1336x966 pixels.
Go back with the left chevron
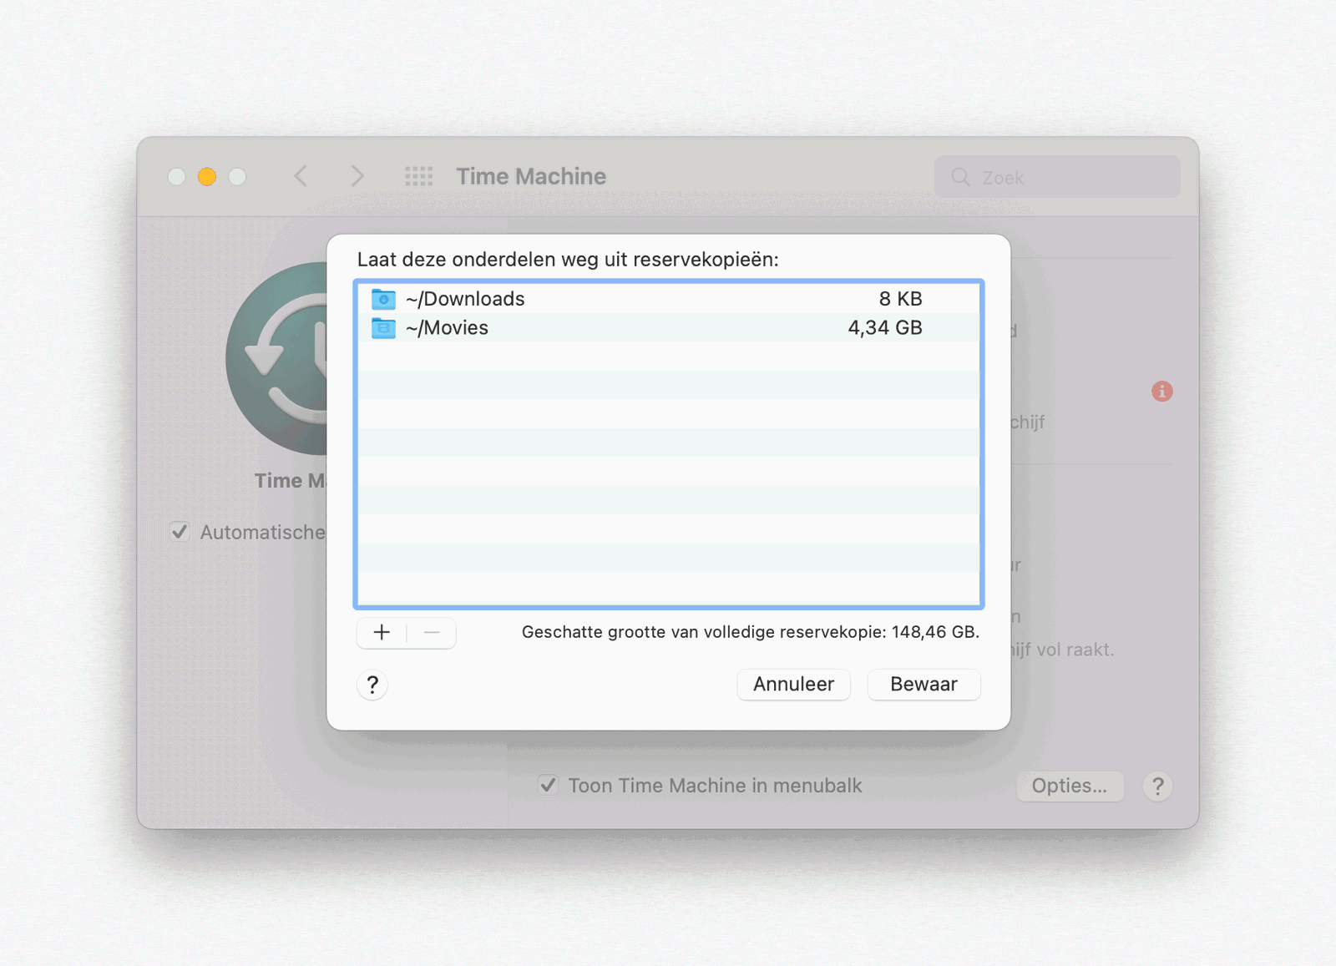301,176
